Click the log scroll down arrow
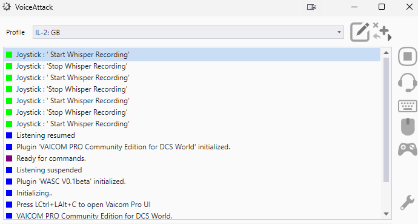The width and height of the screenshot is (418, 224). click(386, 214)
